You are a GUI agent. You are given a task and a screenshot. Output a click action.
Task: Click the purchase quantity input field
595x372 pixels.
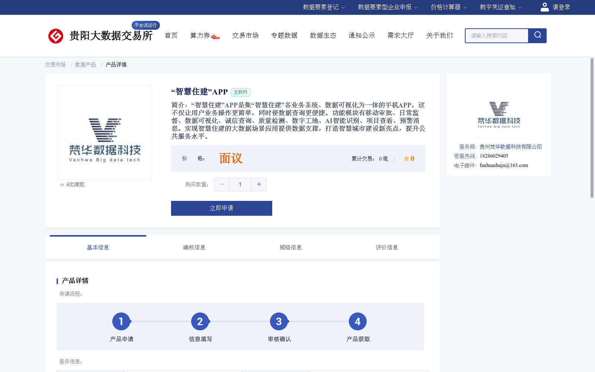tap(240, 185)
